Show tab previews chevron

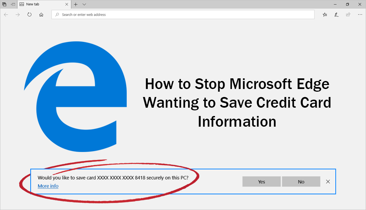[x=84, y=4]
